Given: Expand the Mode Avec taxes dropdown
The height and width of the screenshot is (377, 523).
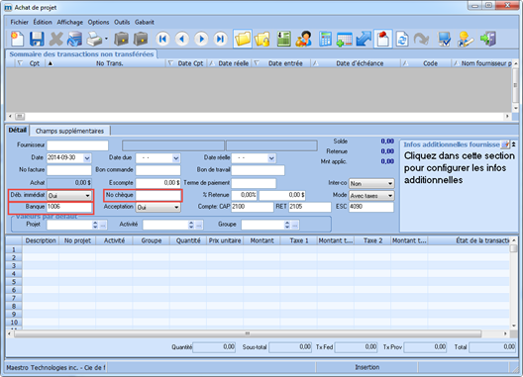Looking at the screenshot, I should [390, 196].
